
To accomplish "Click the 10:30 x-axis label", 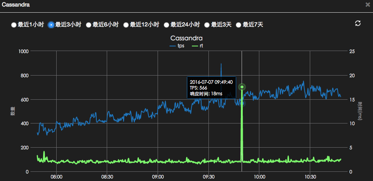I will tap(310, 177).
